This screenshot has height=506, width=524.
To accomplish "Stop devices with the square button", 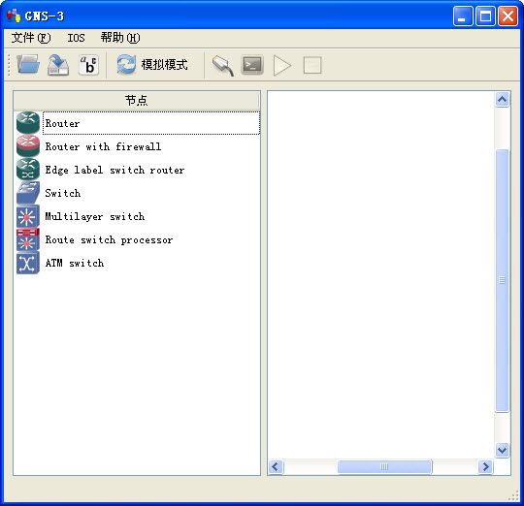I will (x=312, y=65).
